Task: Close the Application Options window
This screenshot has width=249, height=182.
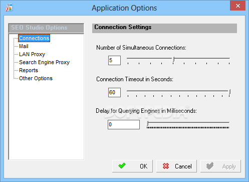Action: coord(237,6)
